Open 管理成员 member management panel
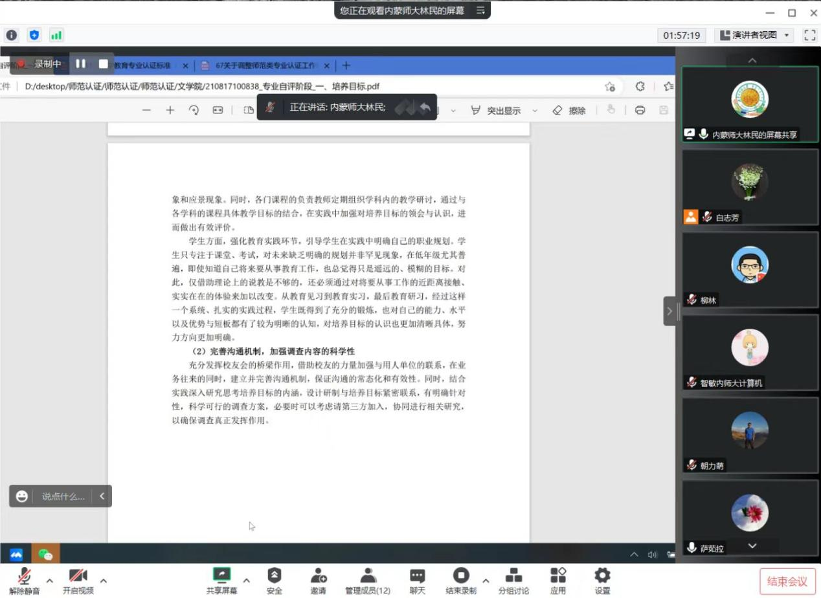This screenshot has height=598, width=821. (x=368, y=581)
